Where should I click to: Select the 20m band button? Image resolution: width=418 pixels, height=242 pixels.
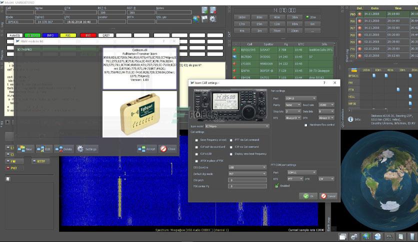(312, 17)
